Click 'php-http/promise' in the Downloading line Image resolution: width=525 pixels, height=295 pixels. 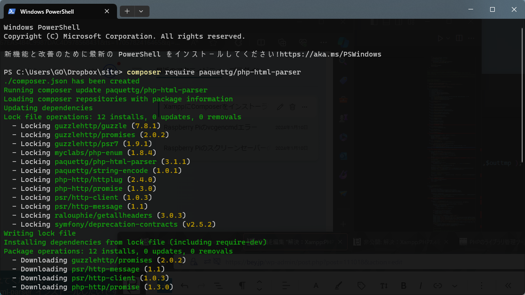(x=106, y=287)
